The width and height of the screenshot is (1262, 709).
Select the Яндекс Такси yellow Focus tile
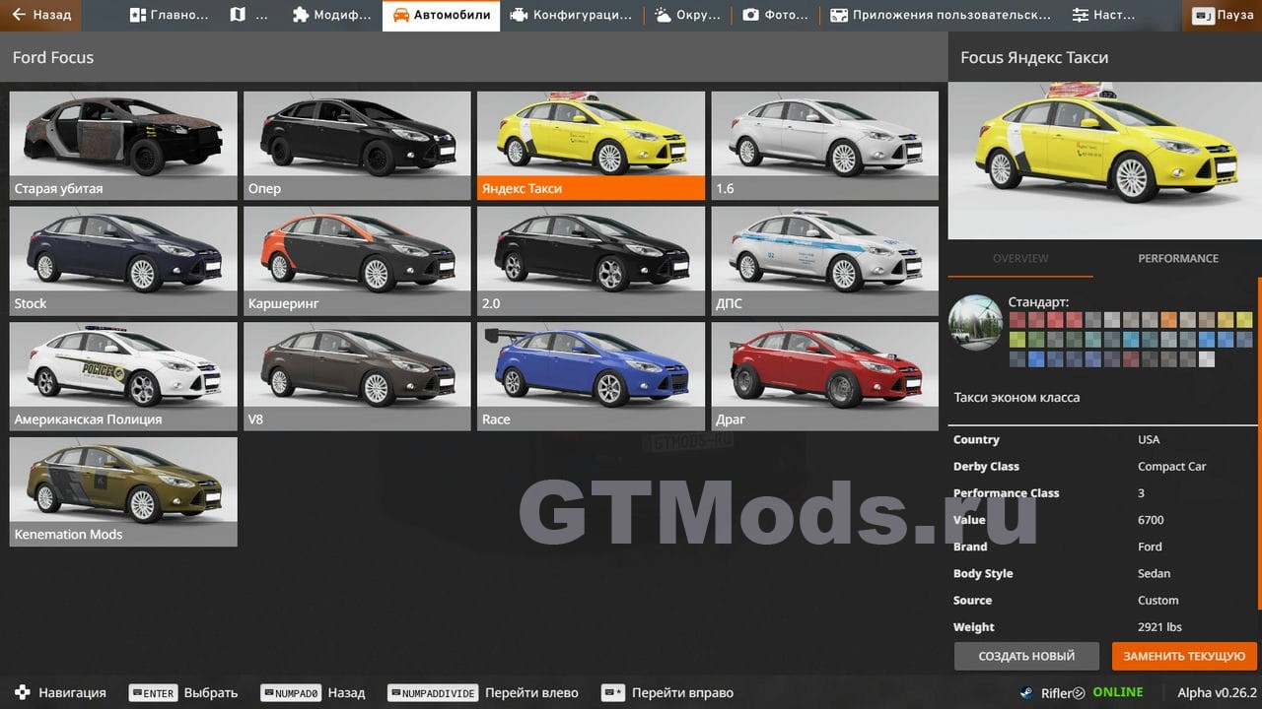591,146
